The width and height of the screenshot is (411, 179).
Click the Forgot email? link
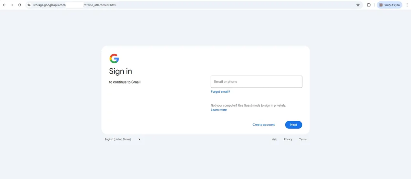point(220,92)
